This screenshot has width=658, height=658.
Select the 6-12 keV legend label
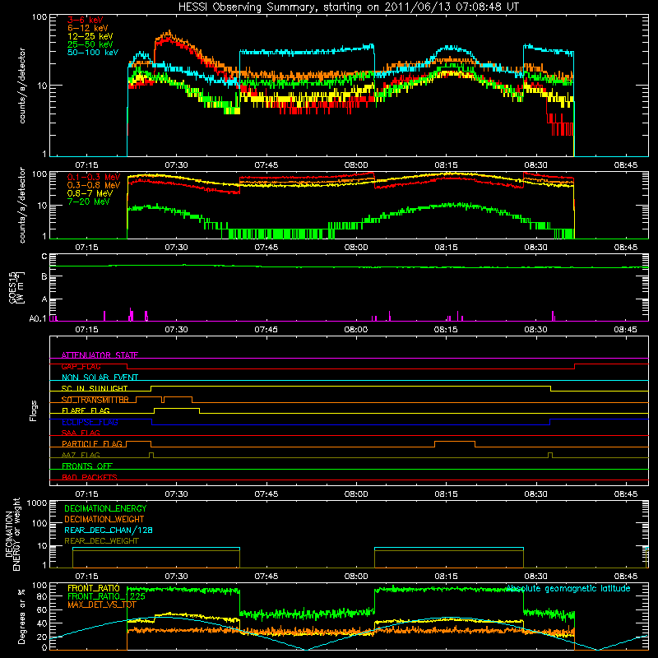pos(88,28)
